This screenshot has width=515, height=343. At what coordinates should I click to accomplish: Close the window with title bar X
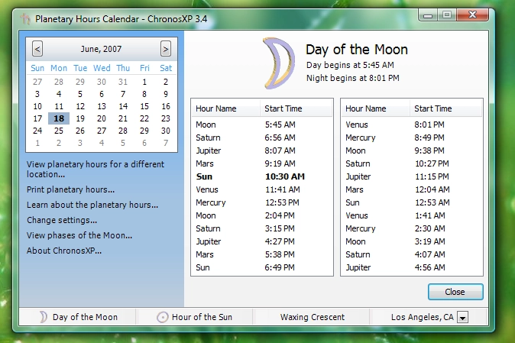[473, 15]
